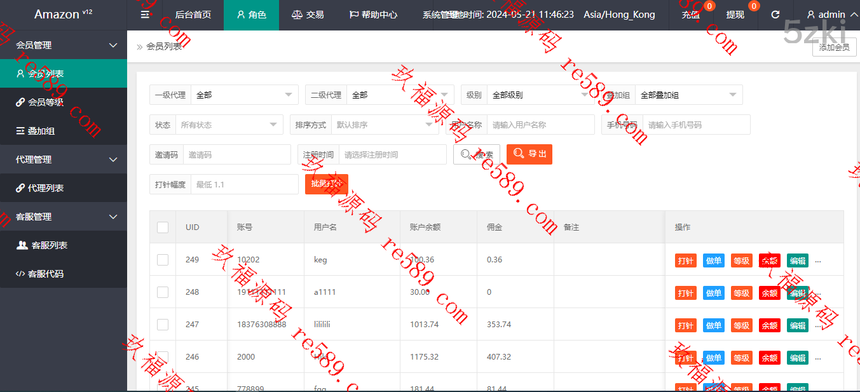The width and height of the screenshot is (860, 392).
Task: Switch to the 交易 top tab
Action: pyautogui.click(x=308, y=15)
